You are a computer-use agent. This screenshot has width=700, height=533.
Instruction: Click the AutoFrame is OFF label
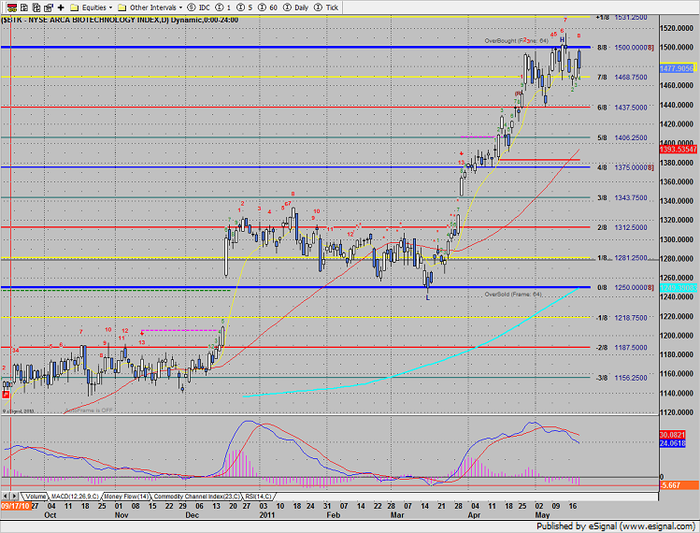click(x=89, y=411)
